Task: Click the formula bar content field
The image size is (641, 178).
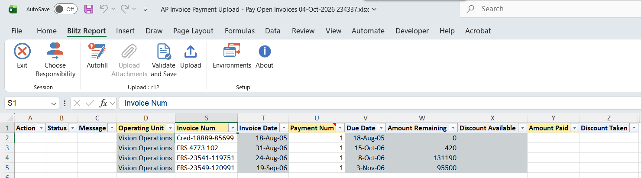Action: [x=379, y=103]
